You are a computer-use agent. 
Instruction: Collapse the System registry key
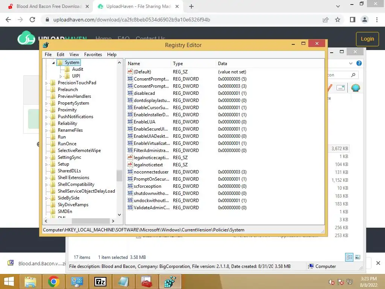point(53,63)
